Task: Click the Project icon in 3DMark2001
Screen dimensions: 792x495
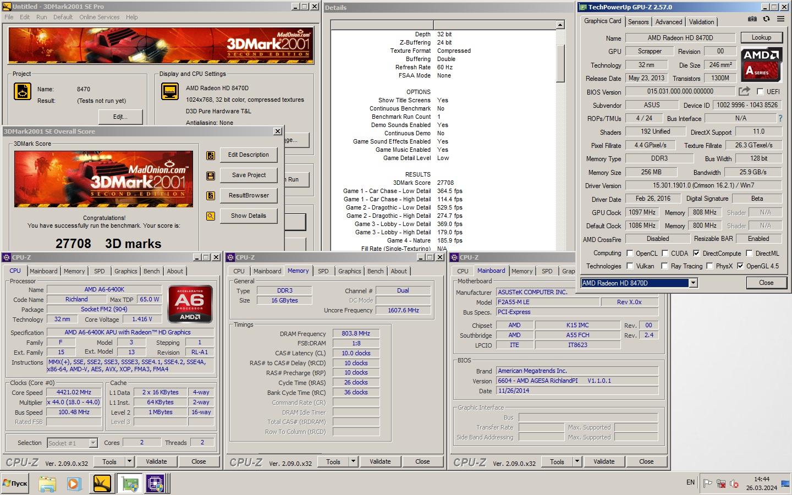Action: 23,91
